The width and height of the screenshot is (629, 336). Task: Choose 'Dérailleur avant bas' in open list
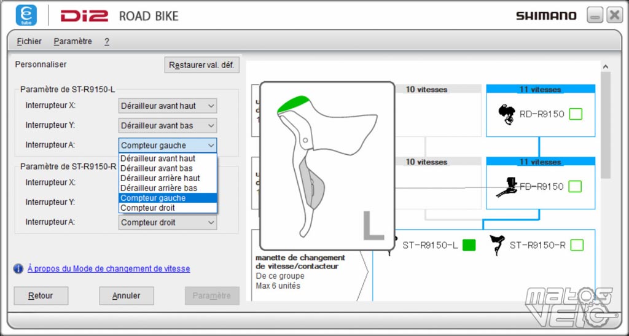[x=168, y=168]
